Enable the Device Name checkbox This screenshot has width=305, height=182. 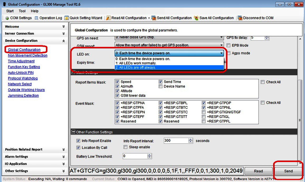click(x=160, y=86)
